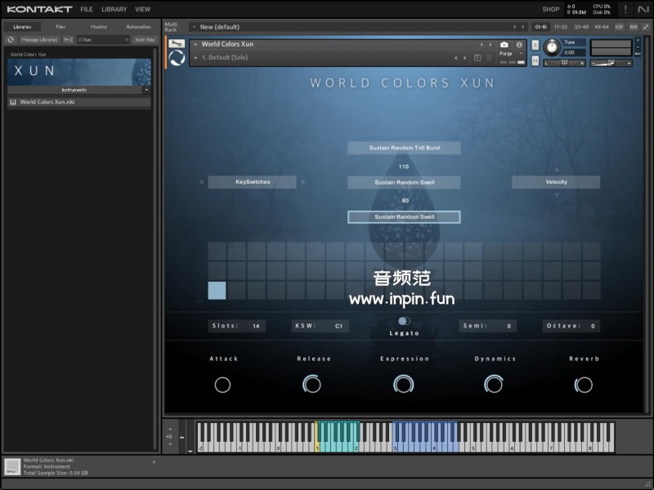The width and height of the screenshot is (654, 490).
Task: Click the Native Instruments logo icon
Action: pyautogui.click(x=643, y=9)
